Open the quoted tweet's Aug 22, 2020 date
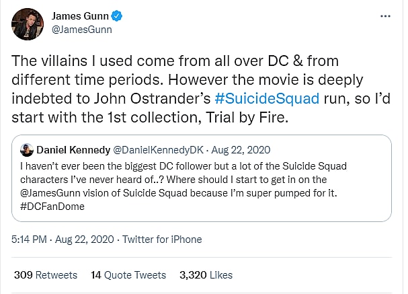The image size is (408, 294). [239, 149]
